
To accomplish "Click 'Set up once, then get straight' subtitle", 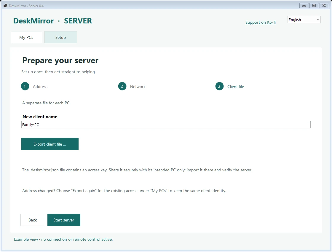I will (58, 72).
